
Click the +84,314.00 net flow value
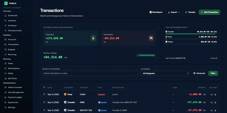[53, 57]
